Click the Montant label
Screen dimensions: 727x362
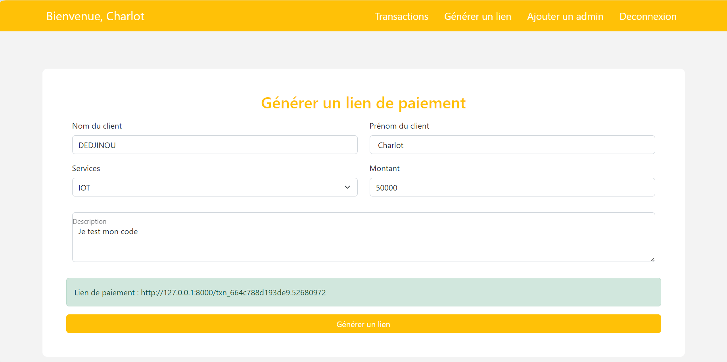click(x=384, y=168)
